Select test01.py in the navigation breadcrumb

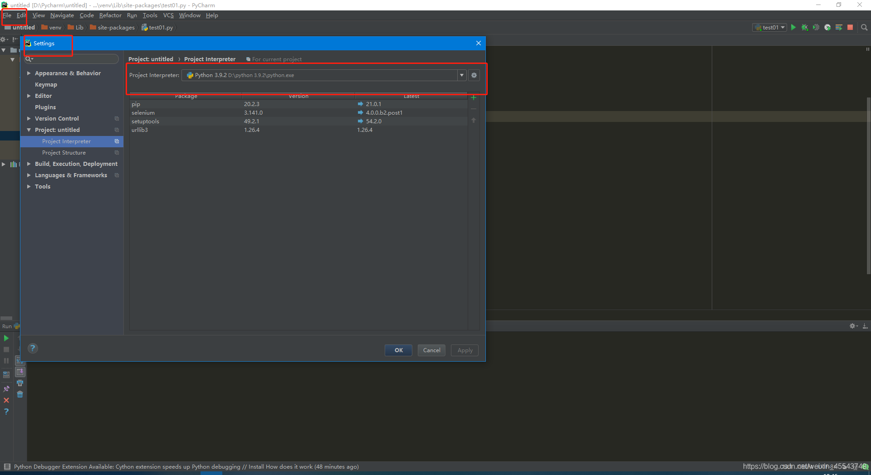point(157,28)
